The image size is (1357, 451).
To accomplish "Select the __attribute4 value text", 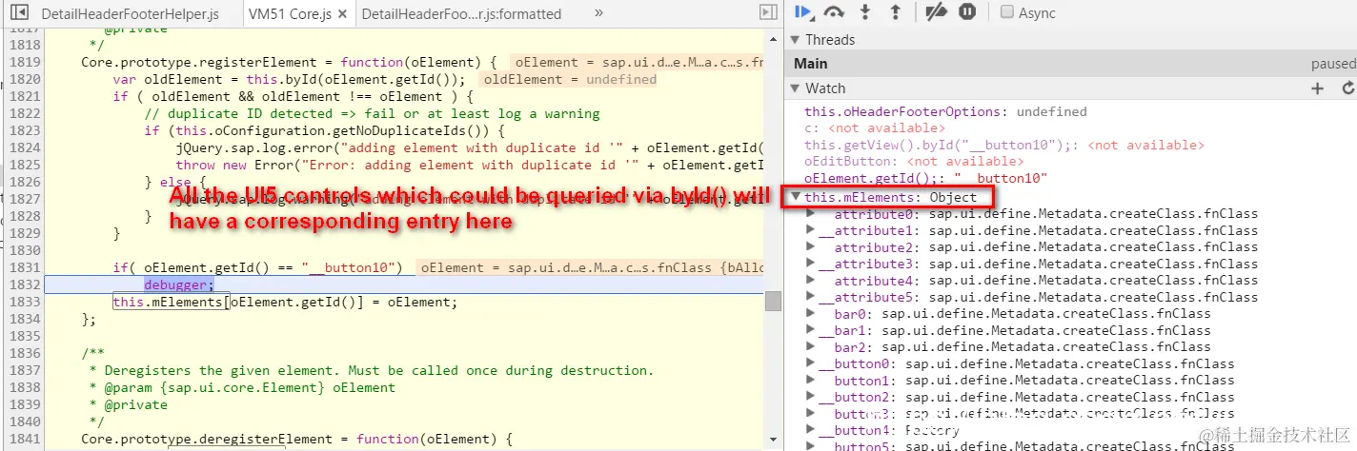I will (1093, 281).
